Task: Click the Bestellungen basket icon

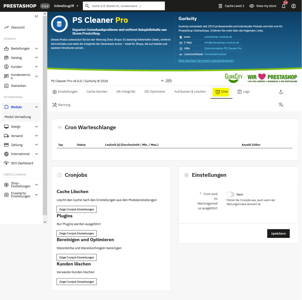Action: coord(7,49)
